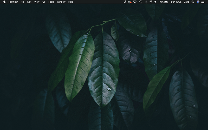Launch Siri from the menu bar
This screenshot has width=208, height=130.
(x=198, y=2)
